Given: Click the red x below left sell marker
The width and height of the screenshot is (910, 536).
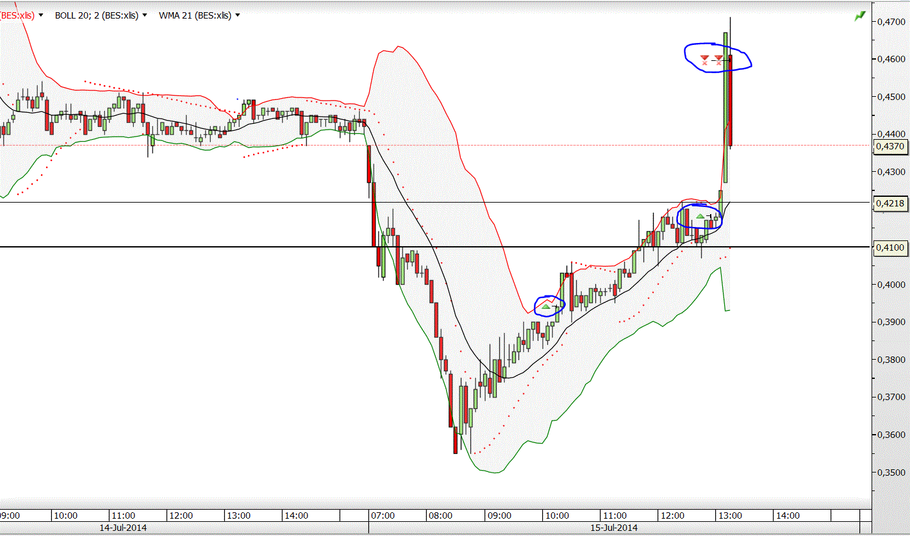Looking at the screenshot, I should tap(705, 63).
